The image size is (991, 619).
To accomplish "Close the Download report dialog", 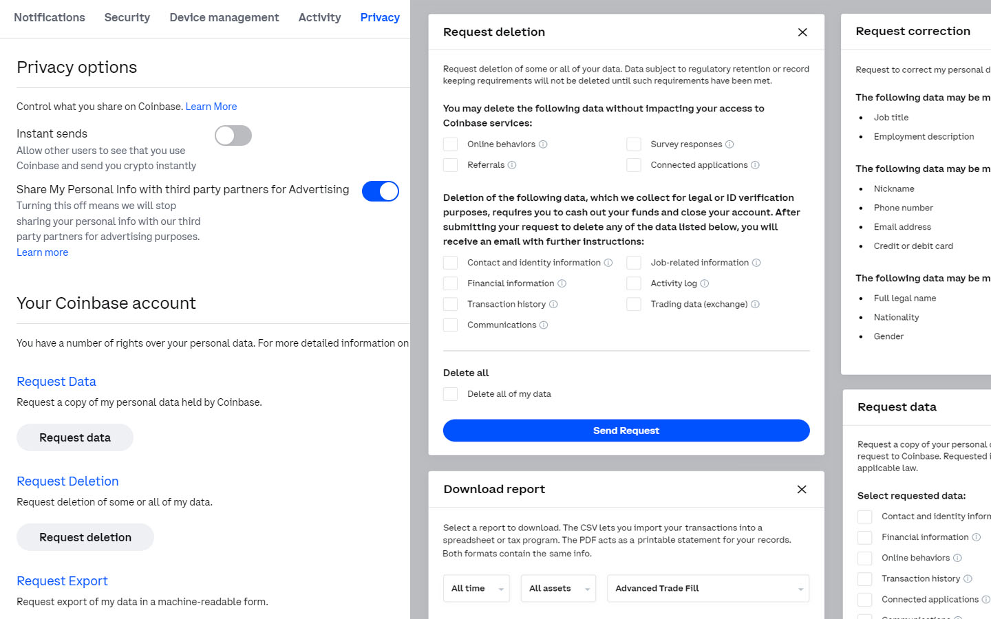I will pyautogui.click(x=802, y=490).
